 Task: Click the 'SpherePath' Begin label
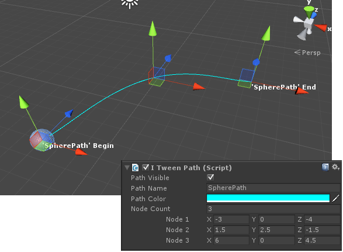point(78,146)
